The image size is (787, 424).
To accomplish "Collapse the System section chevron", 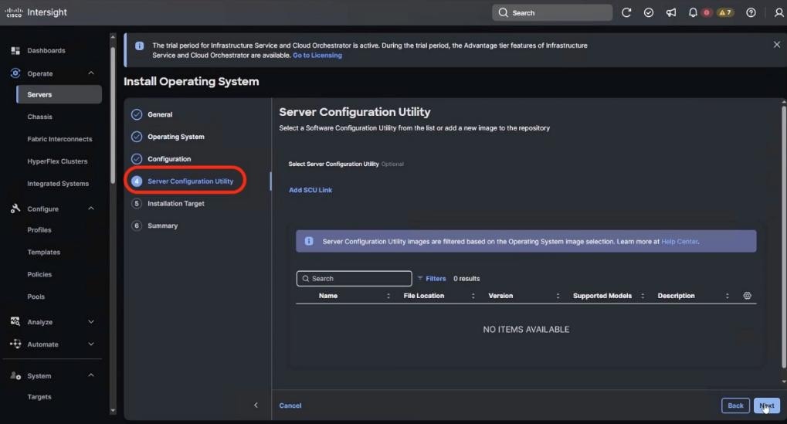I will [91, 375].
